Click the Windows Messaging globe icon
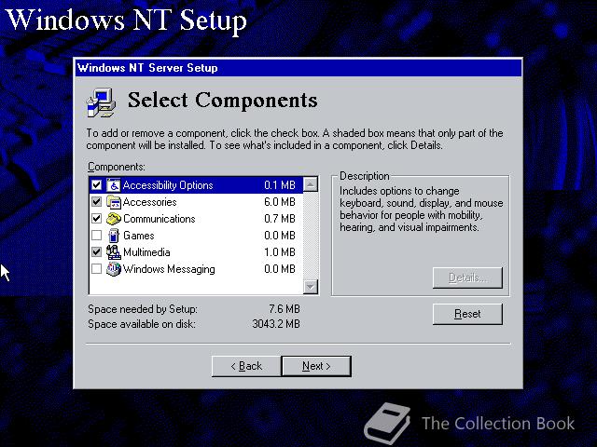597x447 pixels. (x=114, y=269)
